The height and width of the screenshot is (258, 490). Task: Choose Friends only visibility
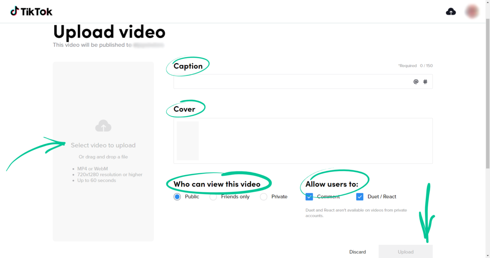click(x=213, y=197)
